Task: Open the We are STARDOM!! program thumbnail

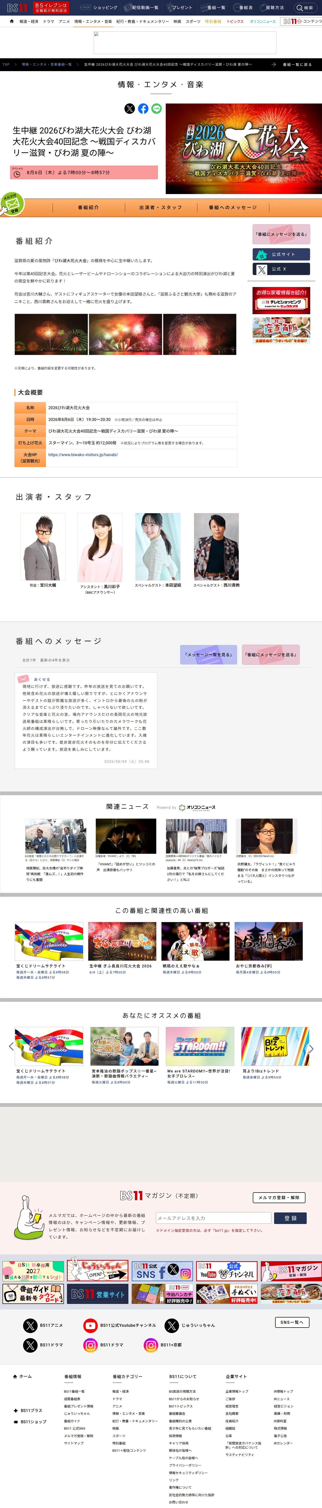Action: [x=200, y=1046]
